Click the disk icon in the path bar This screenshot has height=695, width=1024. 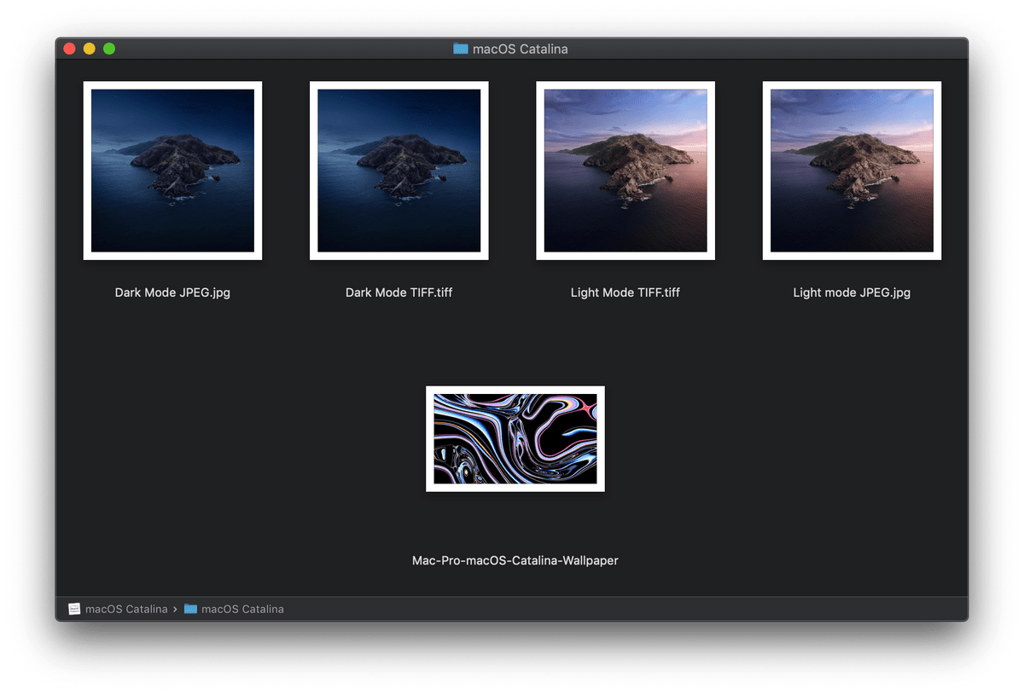(74, 609)
